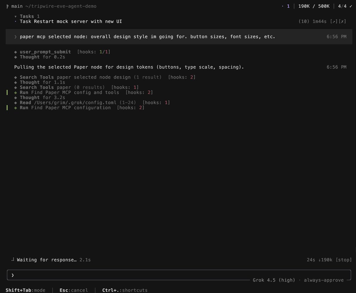This screenshot has width=356, height=293.
Task: Click the Ctrl+. shortcuts hint
Action: pos(125,290)
